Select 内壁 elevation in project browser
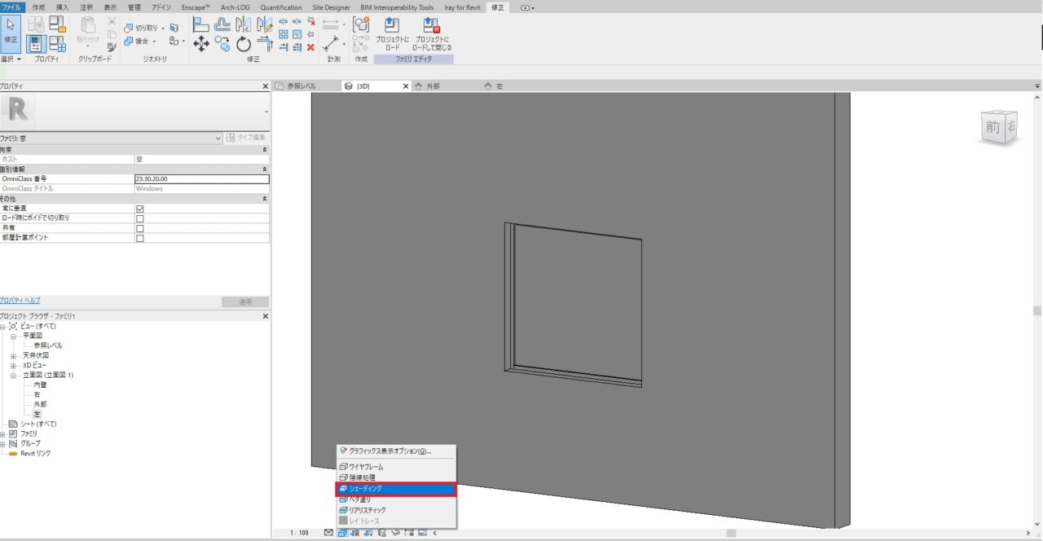Image resolution: width=1043 pixels, height=541 pixels. (x=41, y=385)
